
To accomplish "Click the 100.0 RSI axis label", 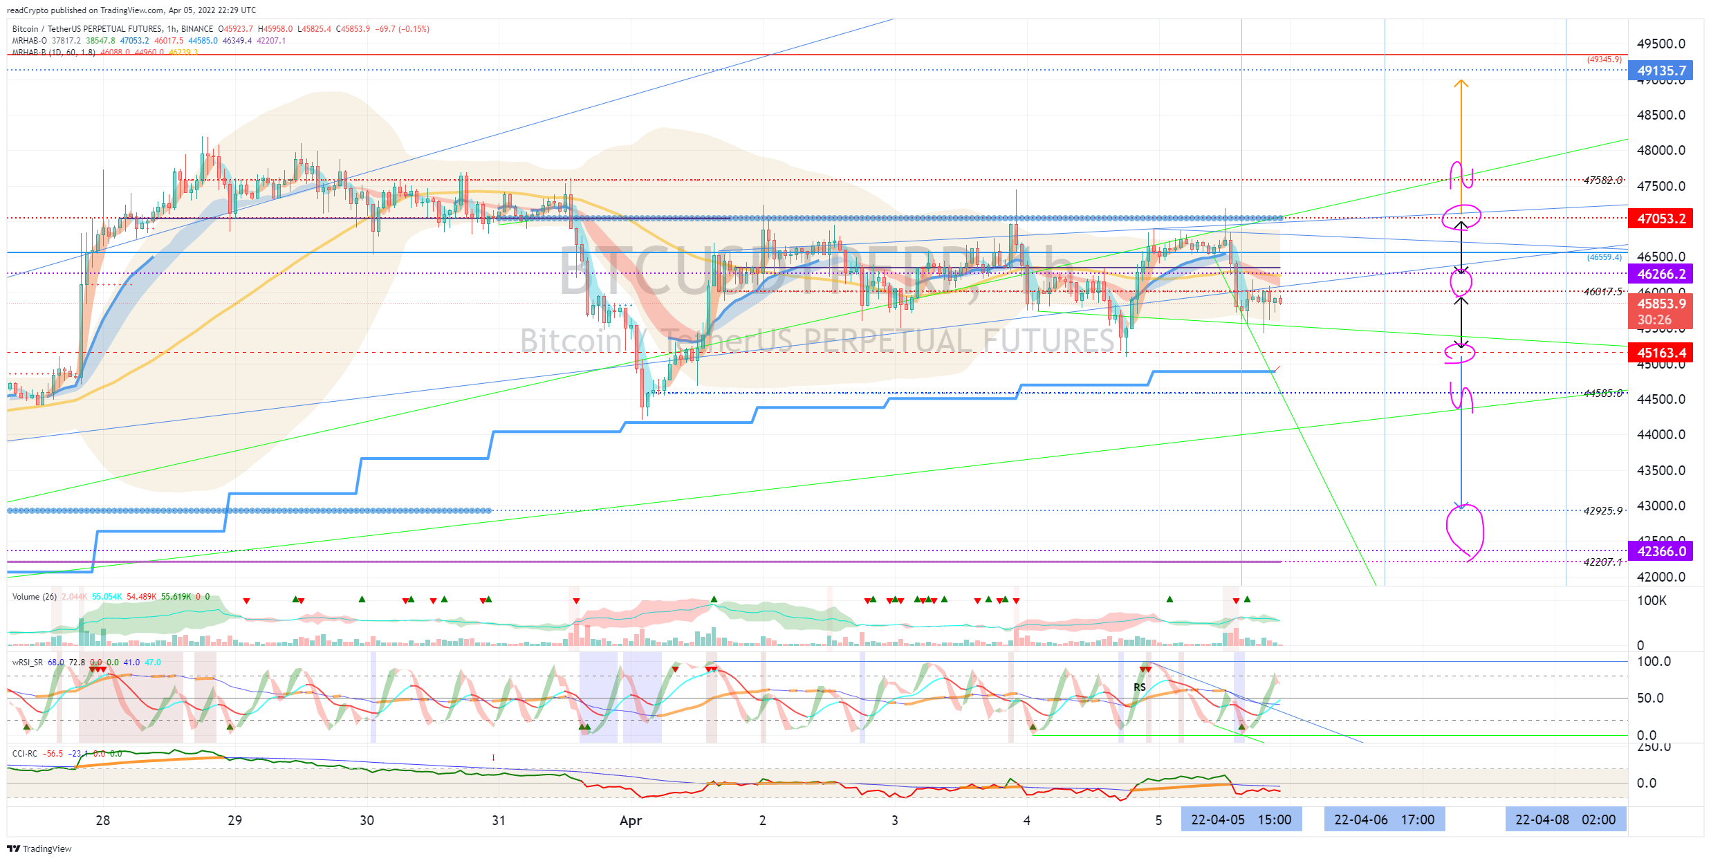I will click(x=1654, y=661).
